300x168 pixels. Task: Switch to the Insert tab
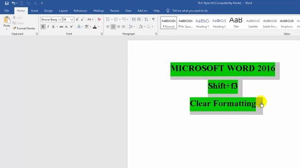(34, 11)
